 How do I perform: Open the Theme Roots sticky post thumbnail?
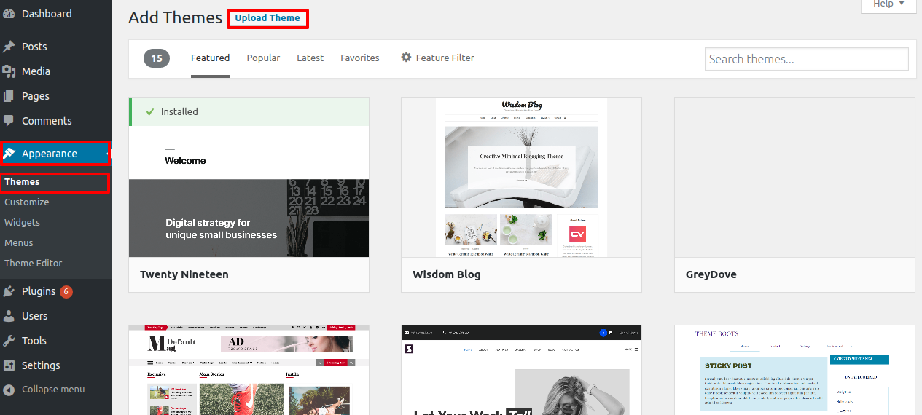coord(794,370)
